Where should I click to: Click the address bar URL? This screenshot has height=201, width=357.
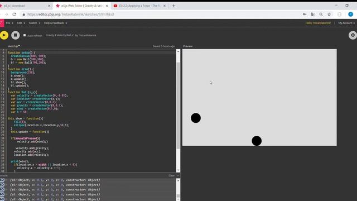(x=71, y=15)
